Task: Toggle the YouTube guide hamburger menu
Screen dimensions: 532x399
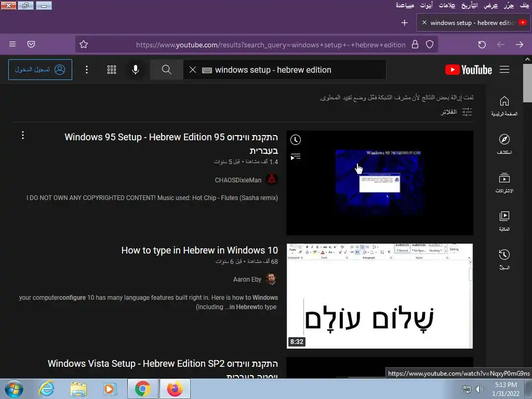Action: (x=504, y=70)
